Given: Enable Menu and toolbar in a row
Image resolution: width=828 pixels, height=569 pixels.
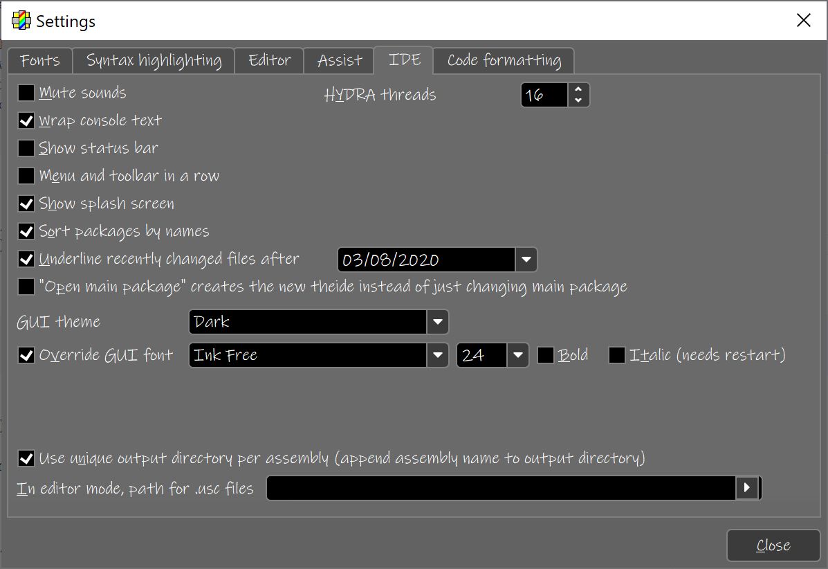Looking at the screenshot, I should click(x=26, y=176).
